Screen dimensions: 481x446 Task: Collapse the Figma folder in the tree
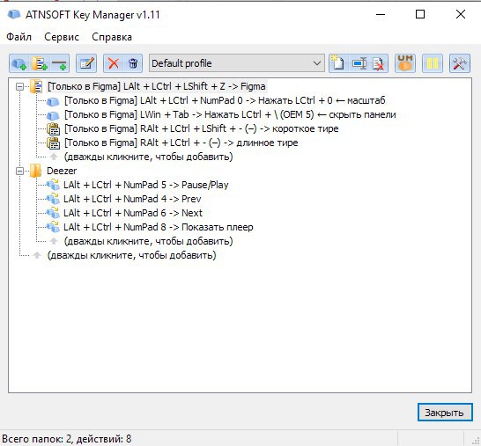[x=19, y=87]
